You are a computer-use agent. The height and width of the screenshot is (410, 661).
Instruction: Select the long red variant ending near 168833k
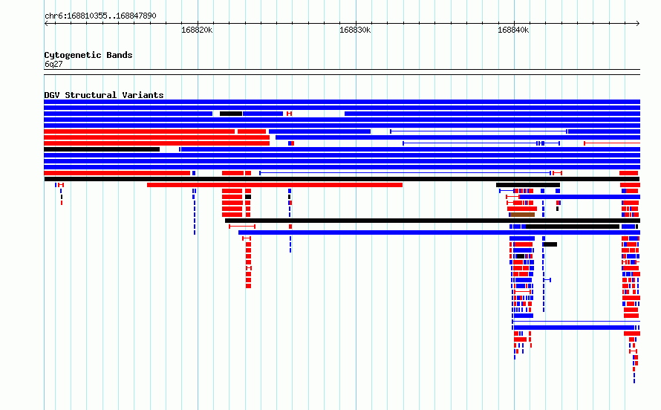point(275,185)
